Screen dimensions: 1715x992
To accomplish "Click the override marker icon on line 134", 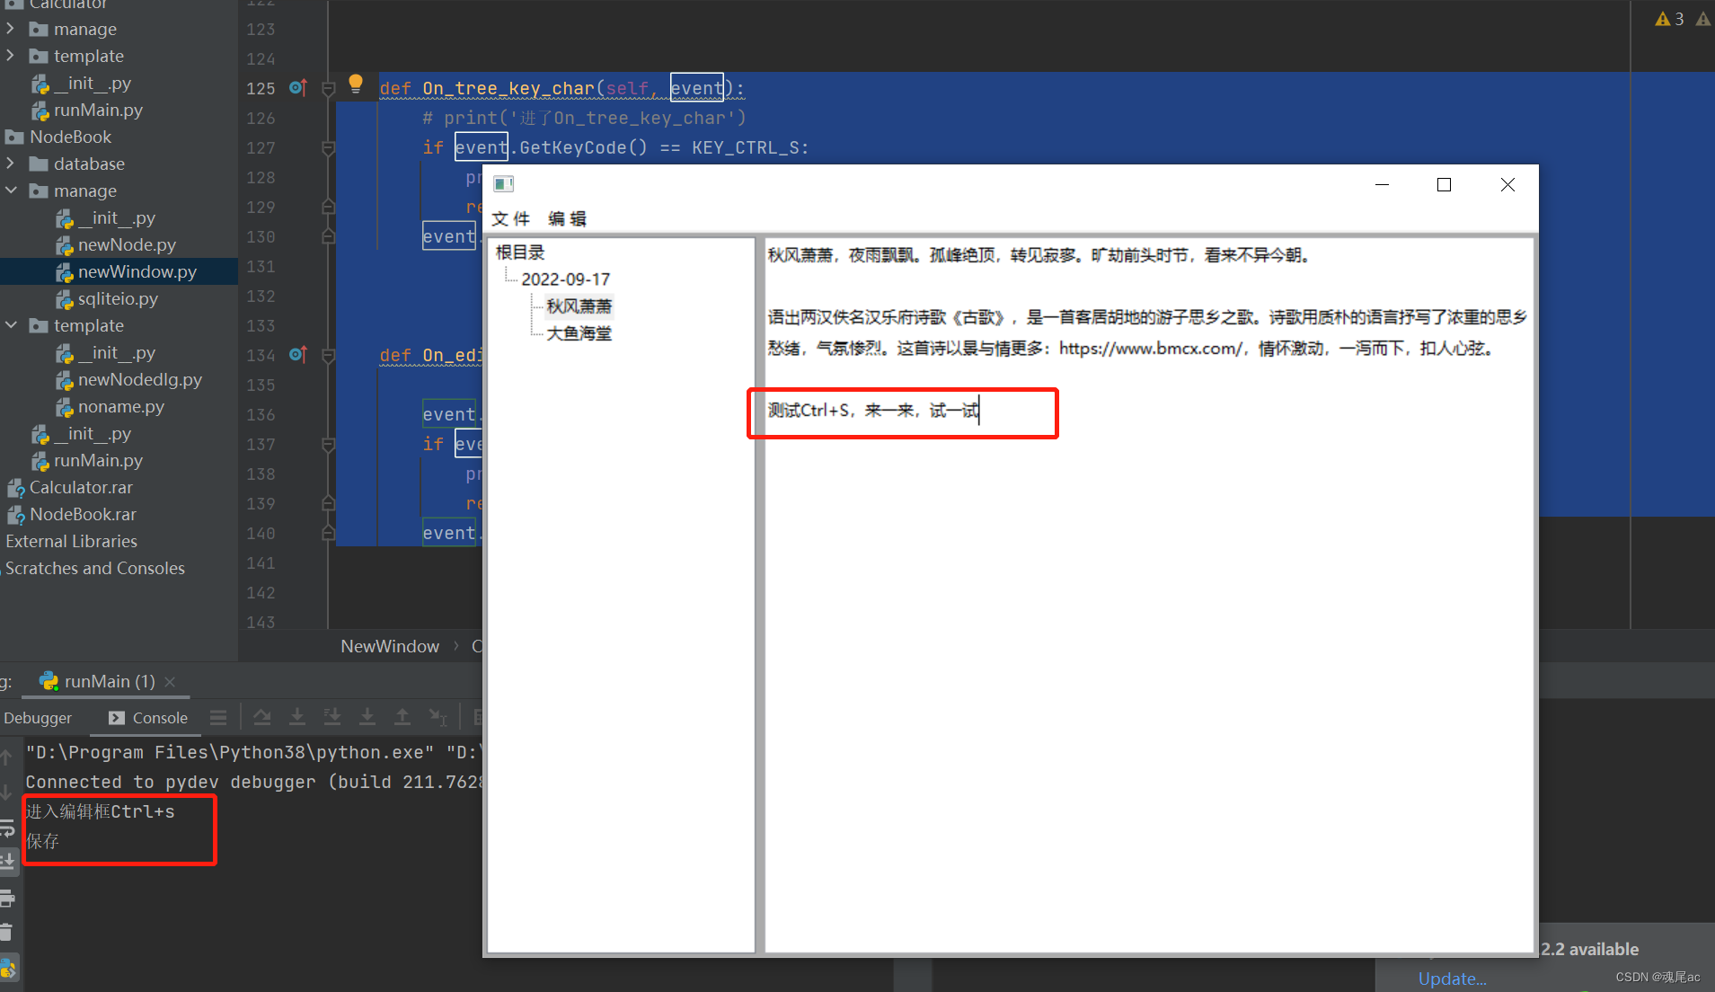I will click(x=298, y=355).
